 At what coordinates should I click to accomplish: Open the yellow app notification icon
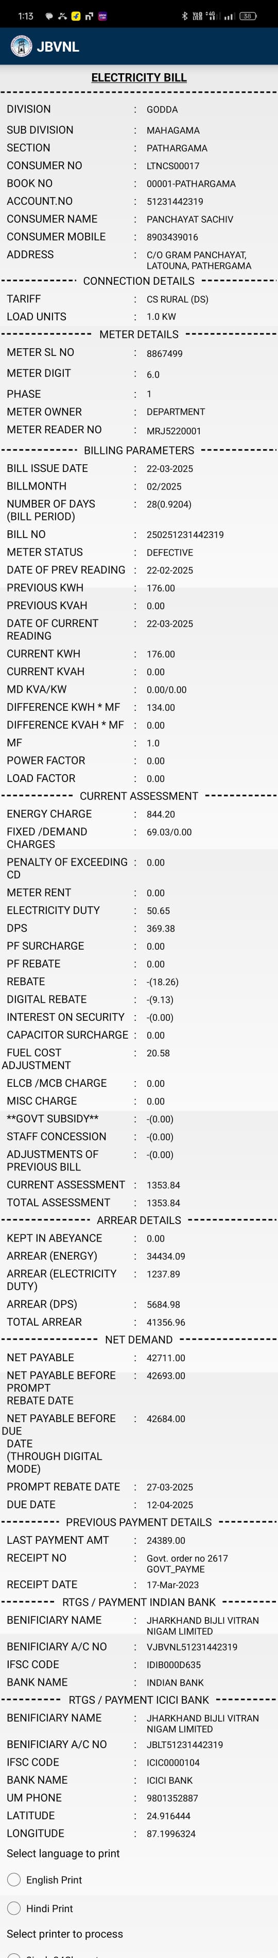click(76, 16)
